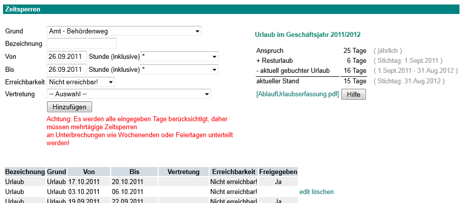Open the Grund dropdown showing Amt - Behördenweg
Screen dimensions: 466x203
pos(124,31)
